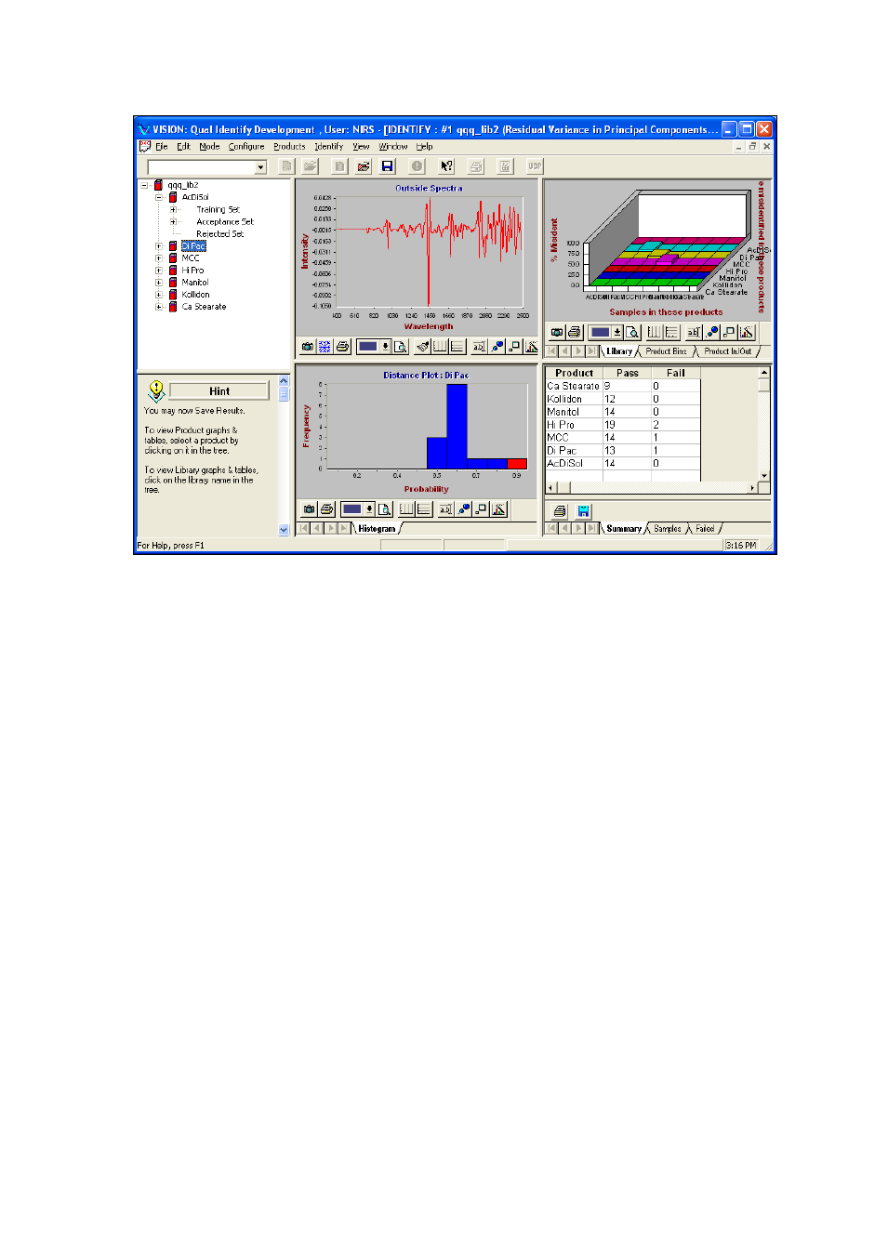Click the summary table vertical scrollbar down arrow

(x=764, y=475)
